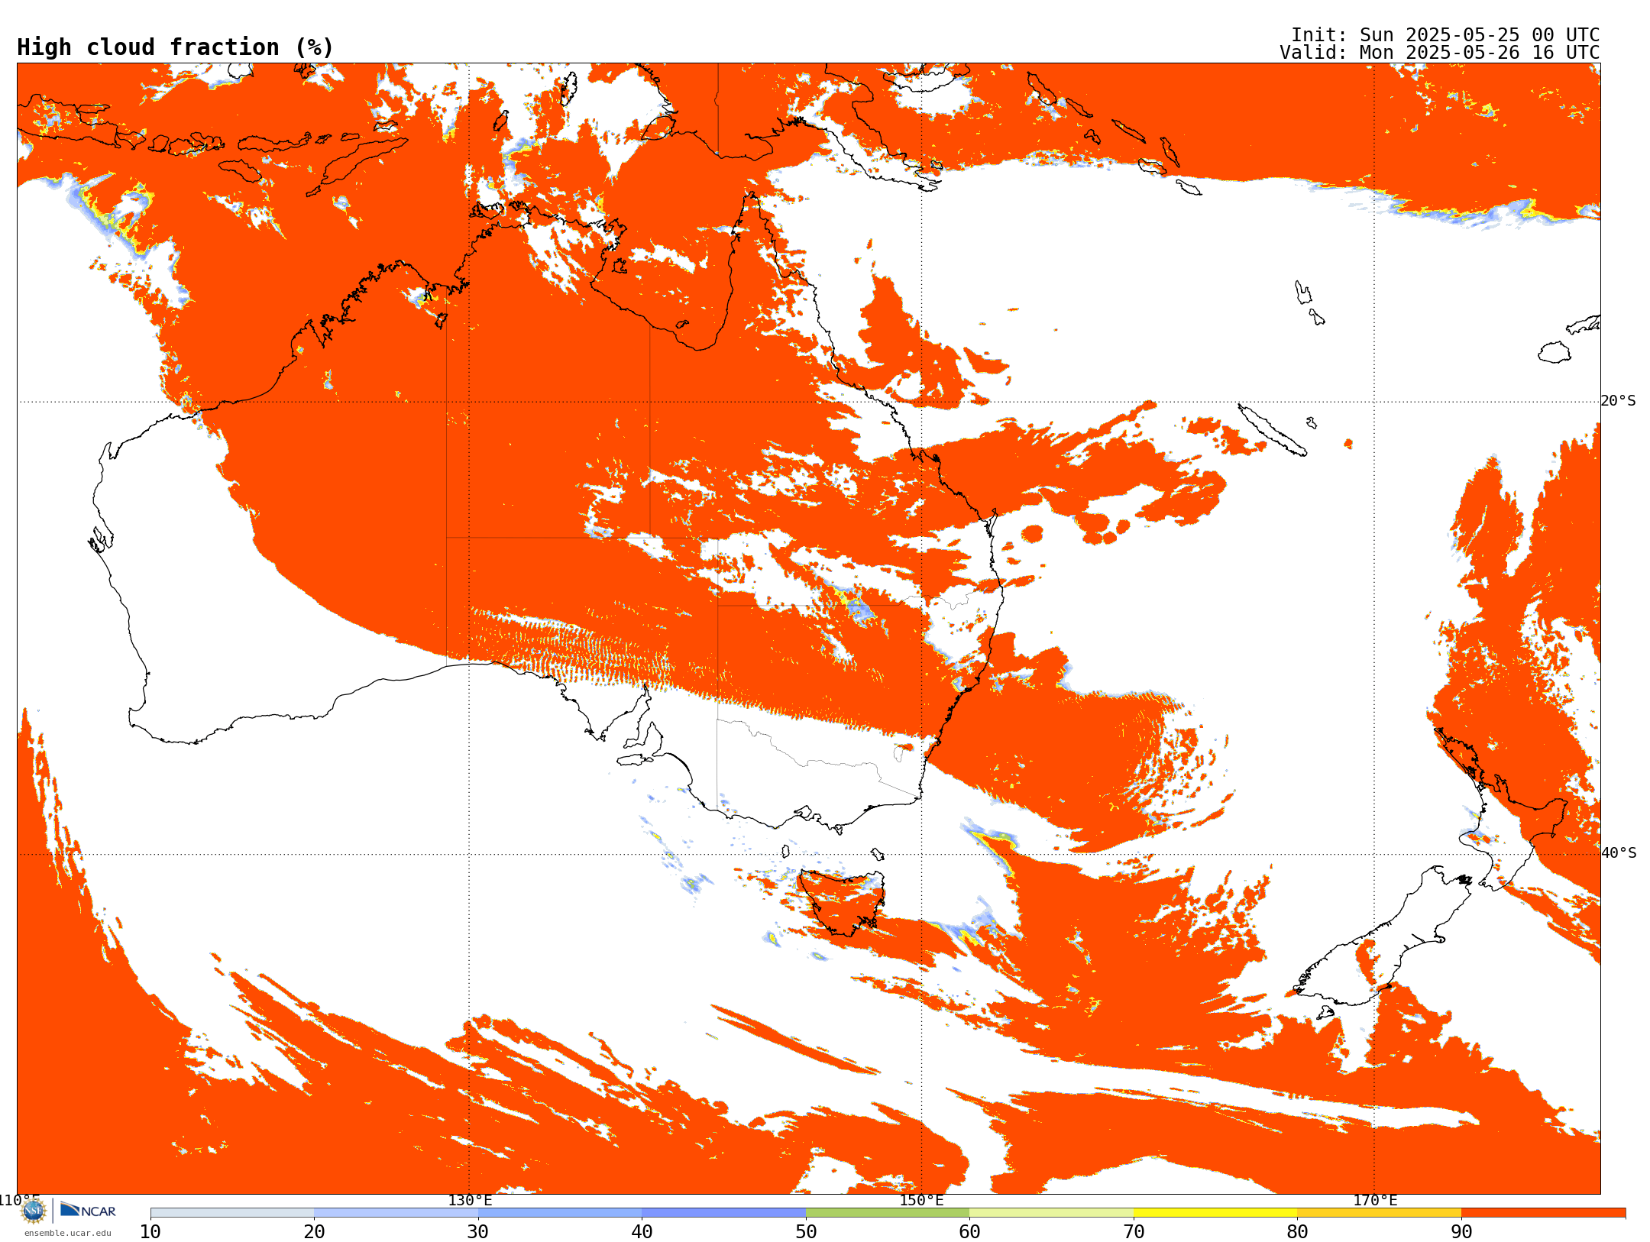Click colorbar tick label 90
The width and height of the screenshot is (1650, 1242).
click(x=1461, y=1232)
